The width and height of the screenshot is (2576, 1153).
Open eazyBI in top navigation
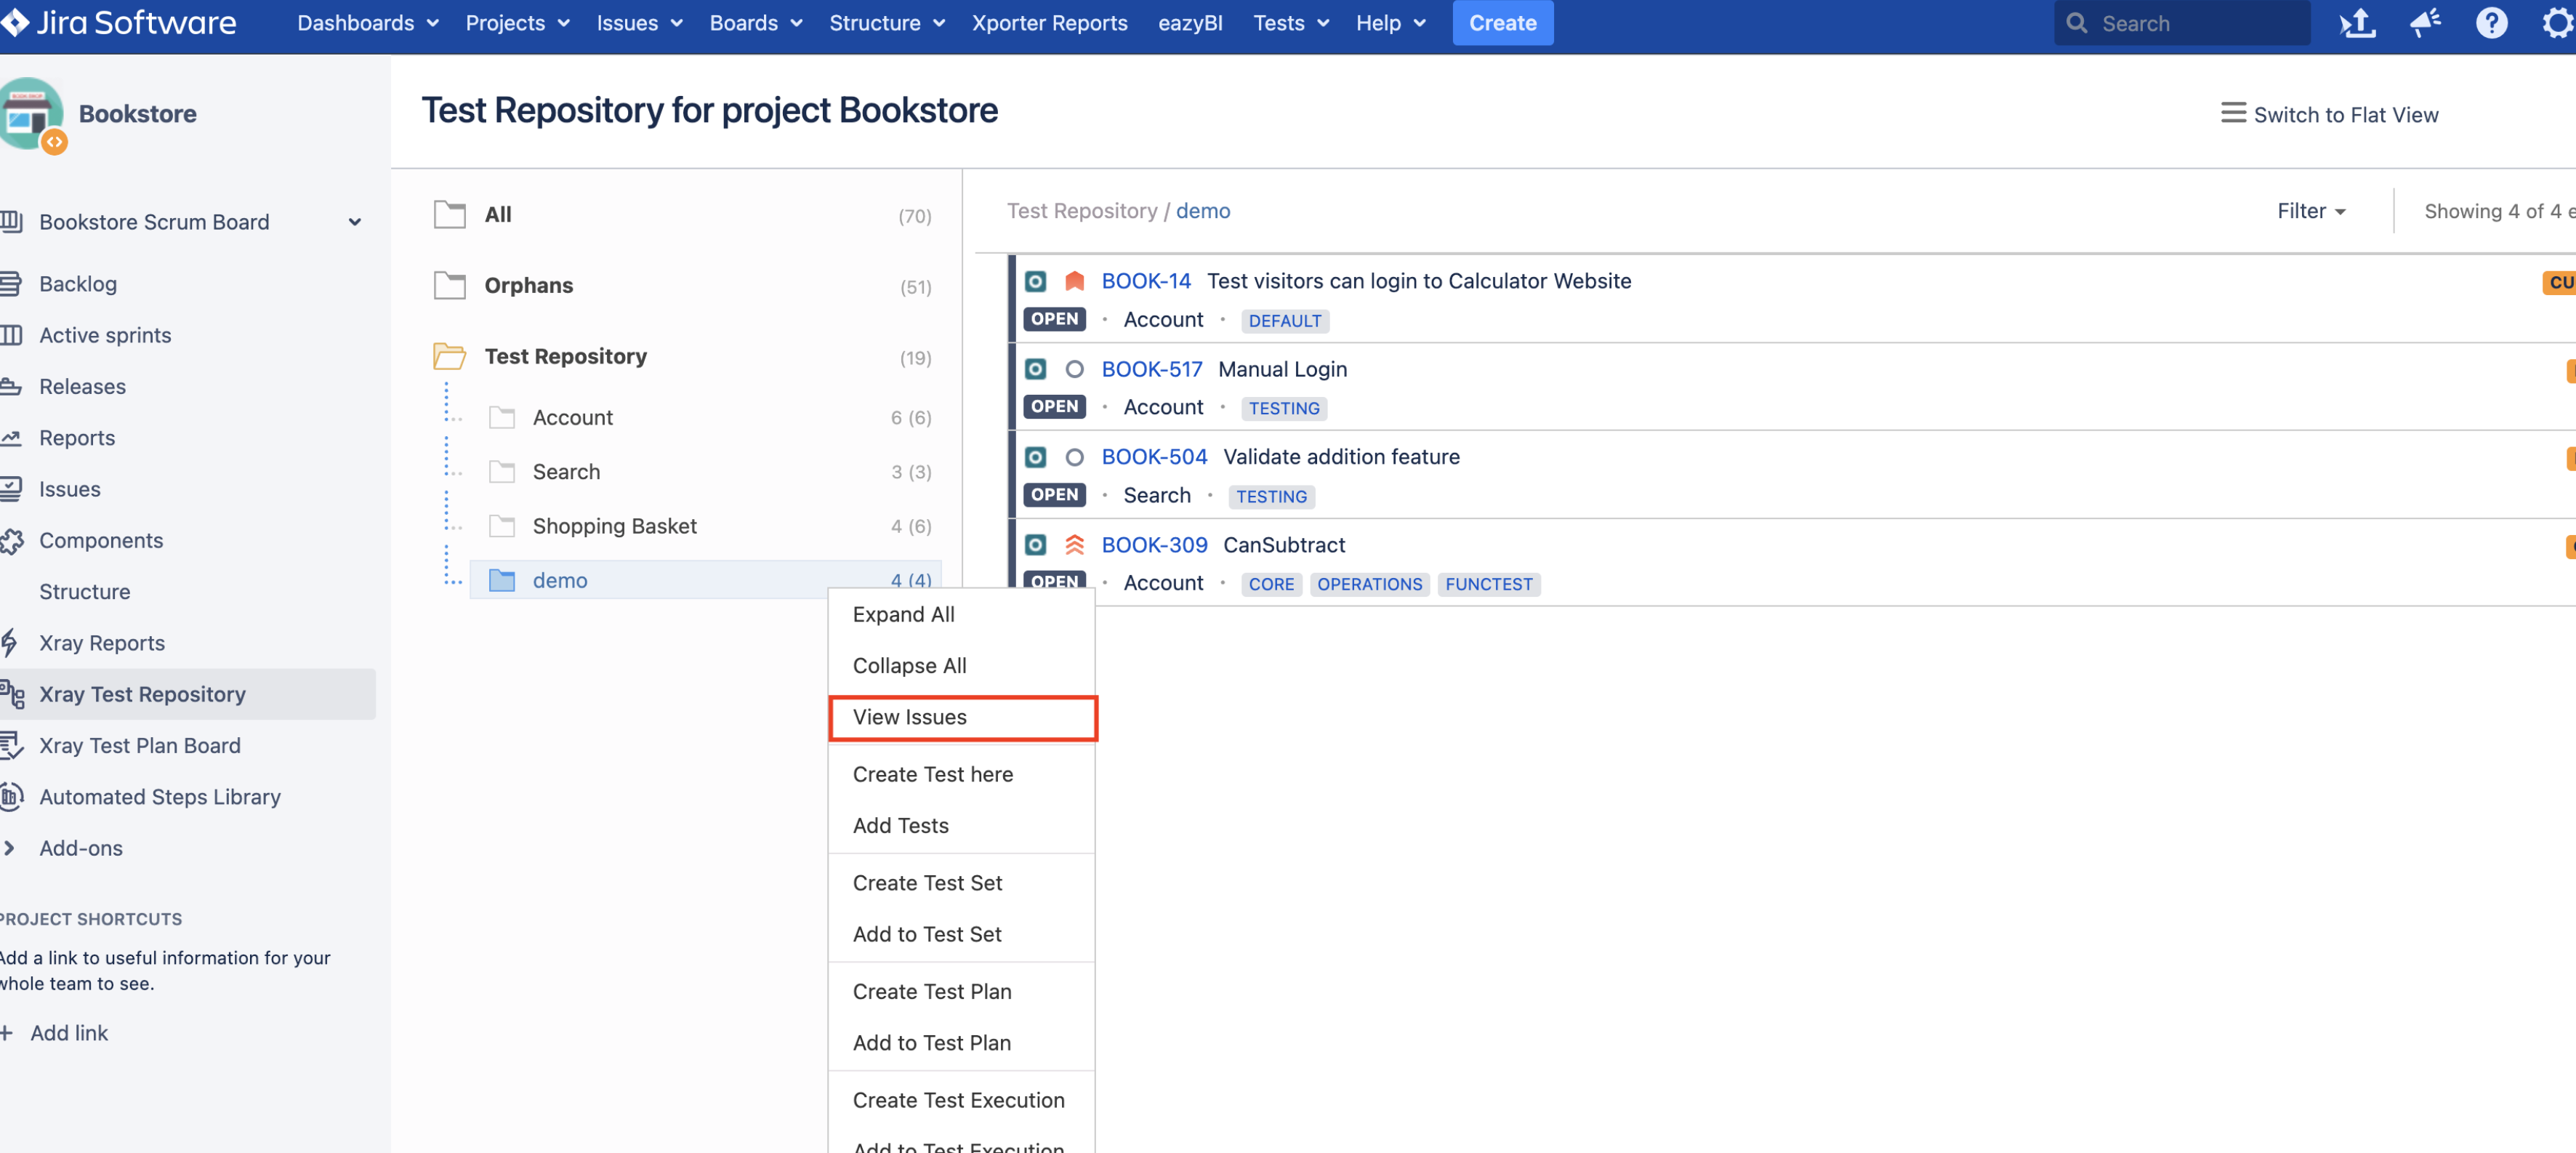(1190, 22)
